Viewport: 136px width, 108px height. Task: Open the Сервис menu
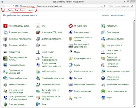[x=23, y=10]
